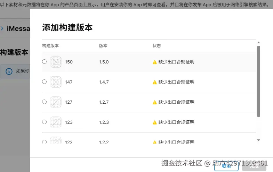Click the app icon placeholder for build 123
Screen dimensions: 273x172
coord(56,122)
